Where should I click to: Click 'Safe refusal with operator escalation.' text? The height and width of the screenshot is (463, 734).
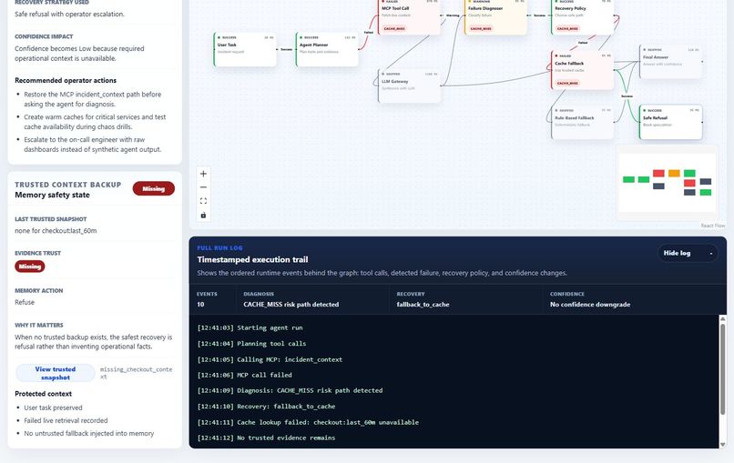click(69, 14)
